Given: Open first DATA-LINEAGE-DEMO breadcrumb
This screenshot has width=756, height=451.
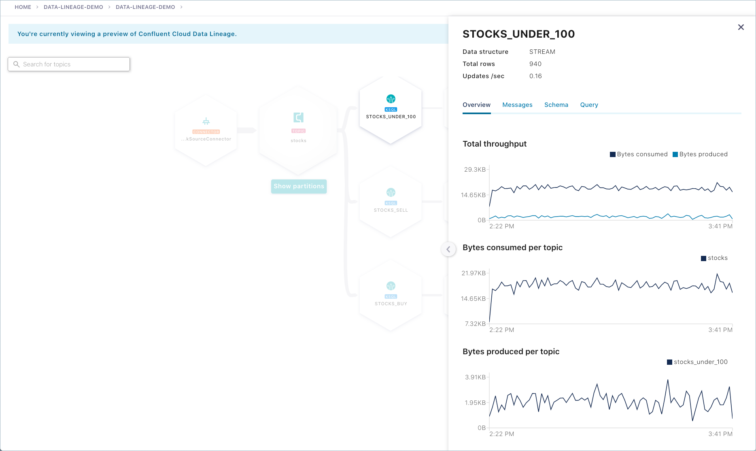Looking at the screenshot, I should click(73, 7).
